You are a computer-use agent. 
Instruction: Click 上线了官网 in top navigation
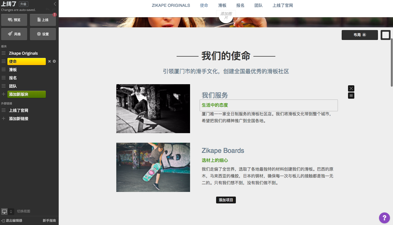pos(283,5)
